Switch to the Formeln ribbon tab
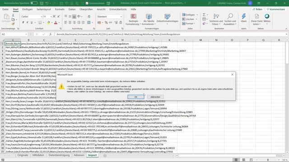The height and width of the screenshot is (162, 289). pyautogui.click(x=60, y=9)
